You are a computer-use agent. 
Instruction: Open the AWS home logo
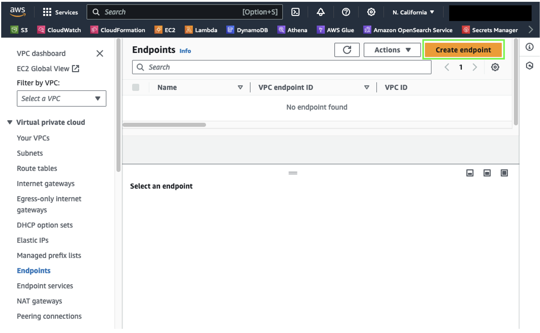click(x=18, y=12)
